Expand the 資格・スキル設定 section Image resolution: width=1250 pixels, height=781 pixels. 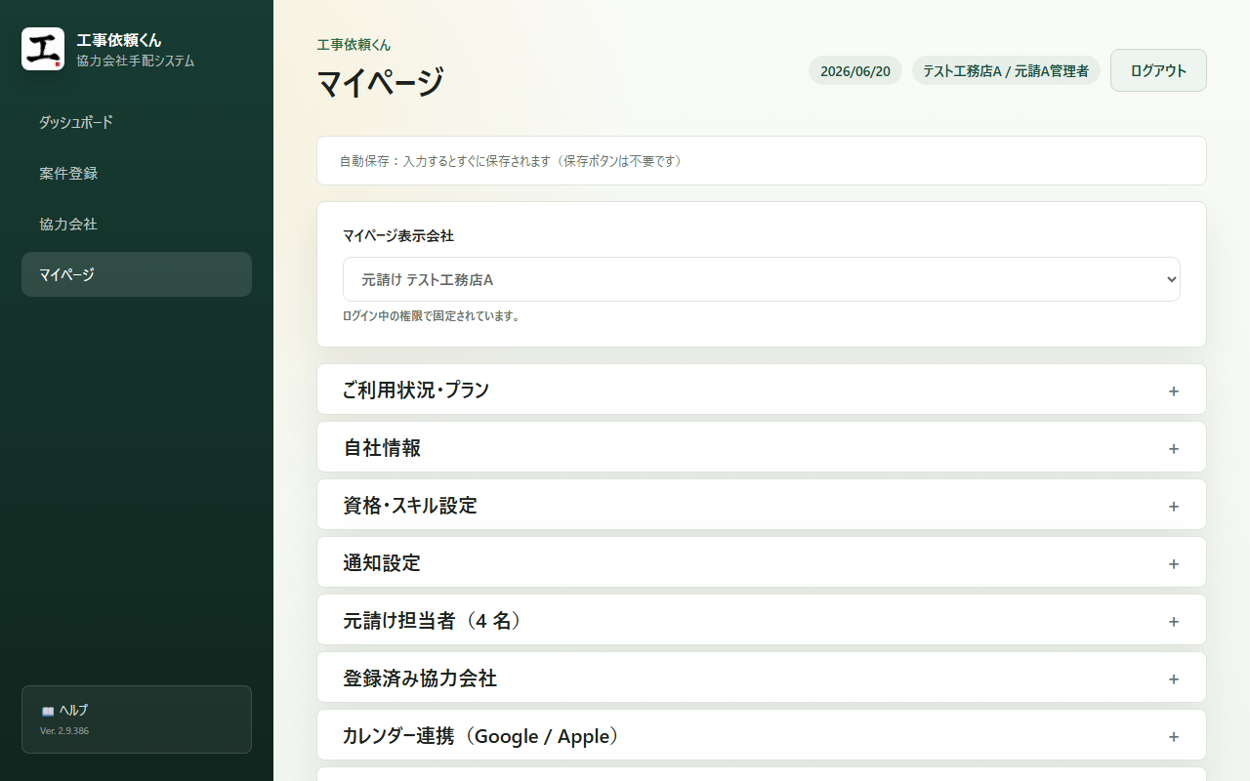[762, 505]
